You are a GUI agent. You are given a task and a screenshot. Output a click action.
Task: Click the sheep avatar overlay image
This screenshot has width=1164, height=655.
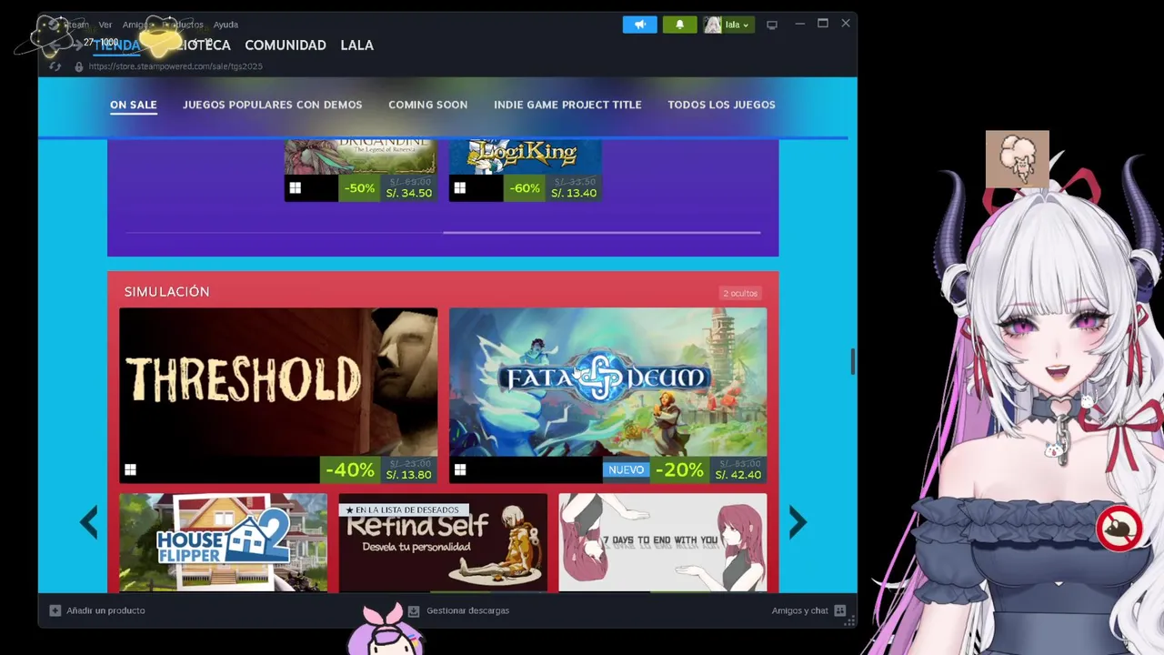point(1018,159)
